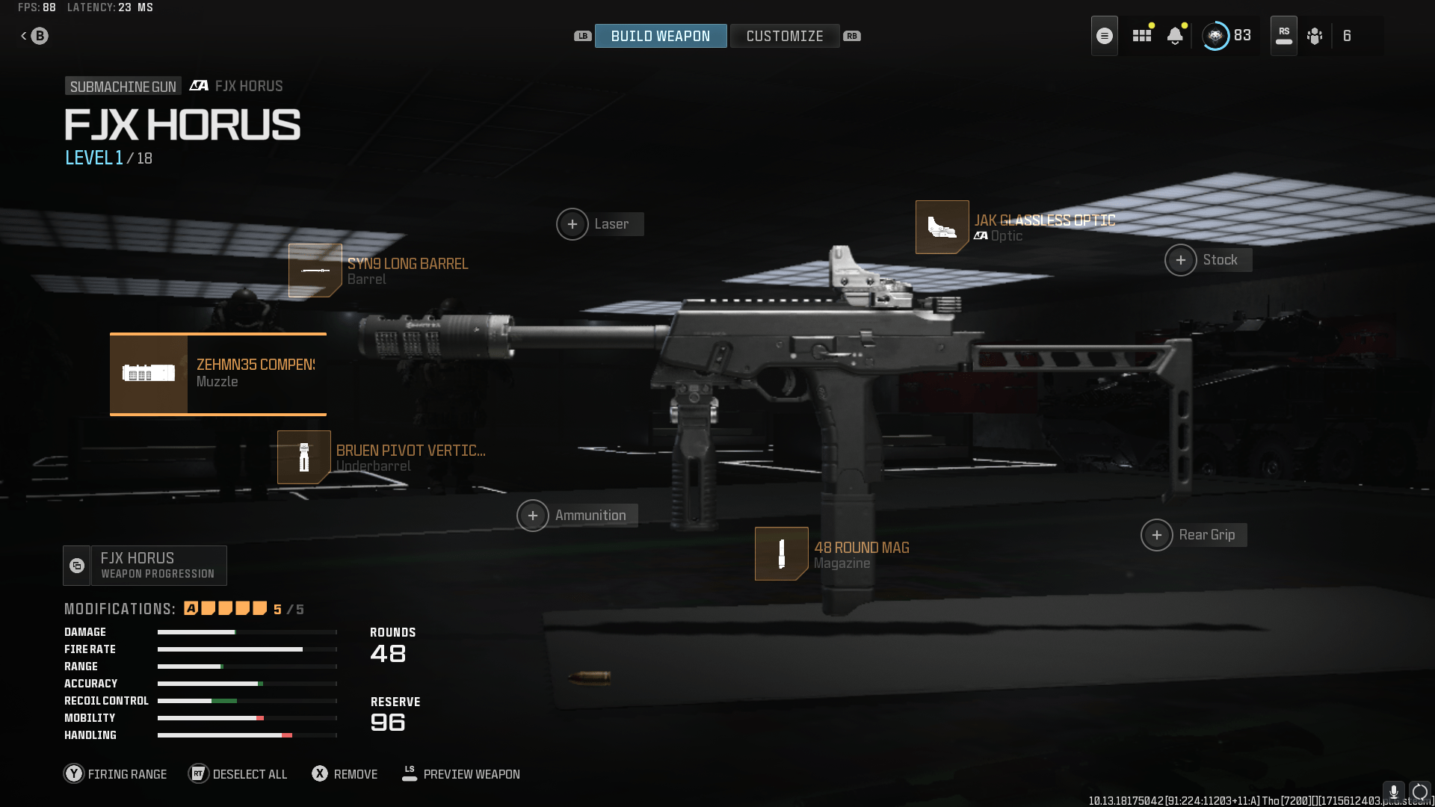Switch to the Customize tab
This screenshot has width=1435, height=807.
(785, 35)
